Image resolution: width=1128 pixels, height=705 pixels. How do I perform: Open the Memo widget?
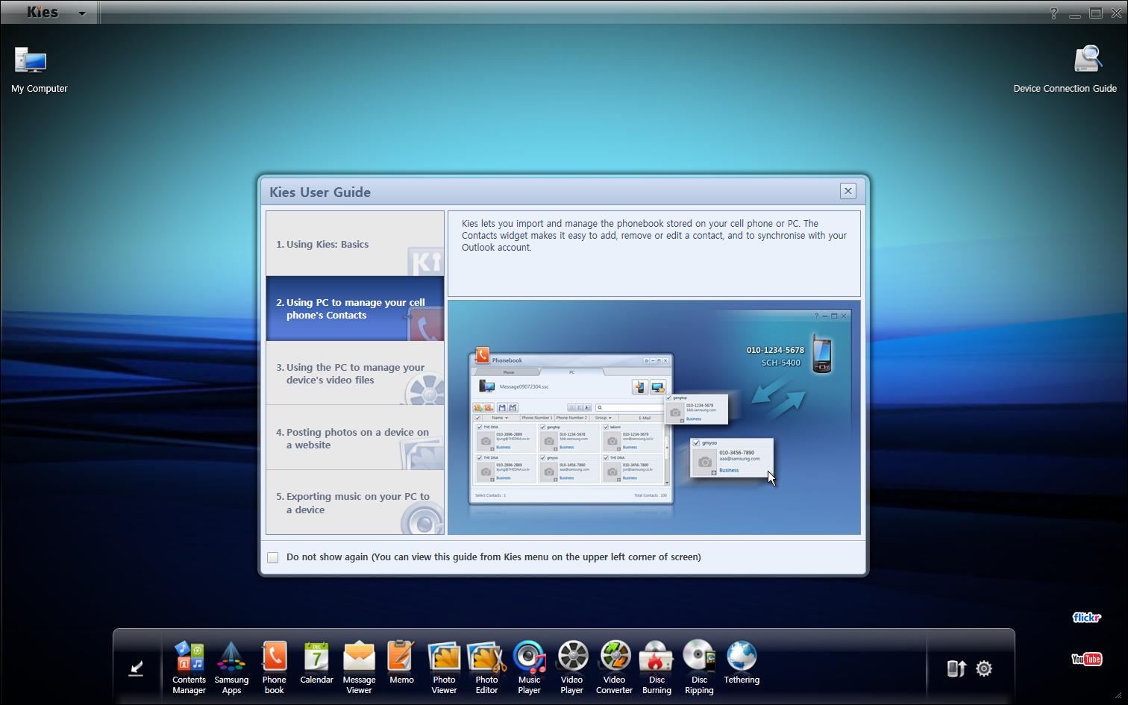(401, 663)
